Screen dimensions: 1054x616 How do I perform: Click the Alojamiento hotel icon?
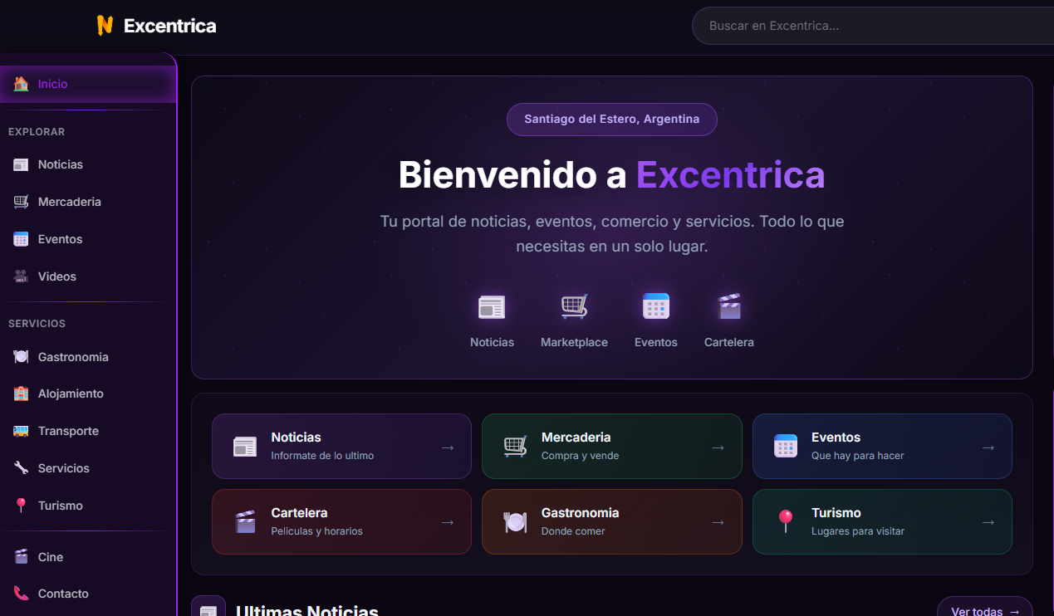pos(20,394)
